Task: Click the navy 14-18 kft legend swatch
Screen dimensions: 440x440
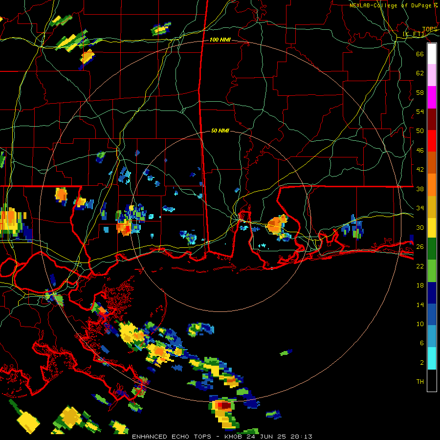Action: pyautogui.click(x=432, y=293)
